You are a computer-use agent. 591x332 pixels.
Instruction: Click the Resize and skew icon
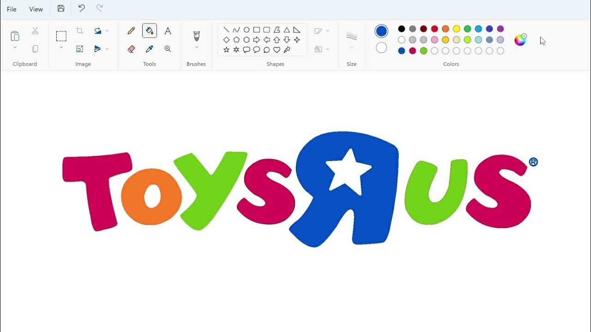[79, 49]
